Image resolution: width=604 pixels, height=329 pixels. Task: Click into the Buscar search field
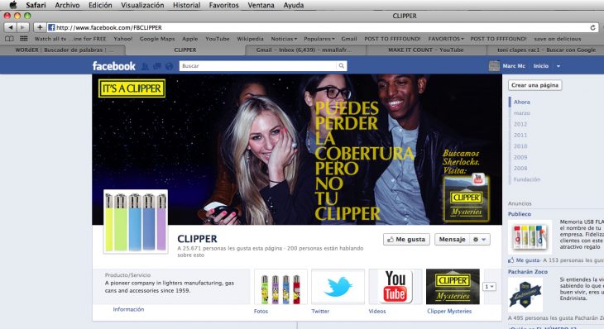[x=257, y=66]
